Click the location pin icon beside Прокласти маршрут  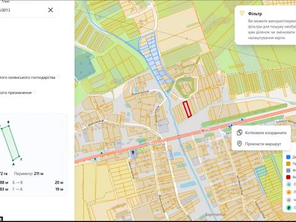tap(239, 144)
